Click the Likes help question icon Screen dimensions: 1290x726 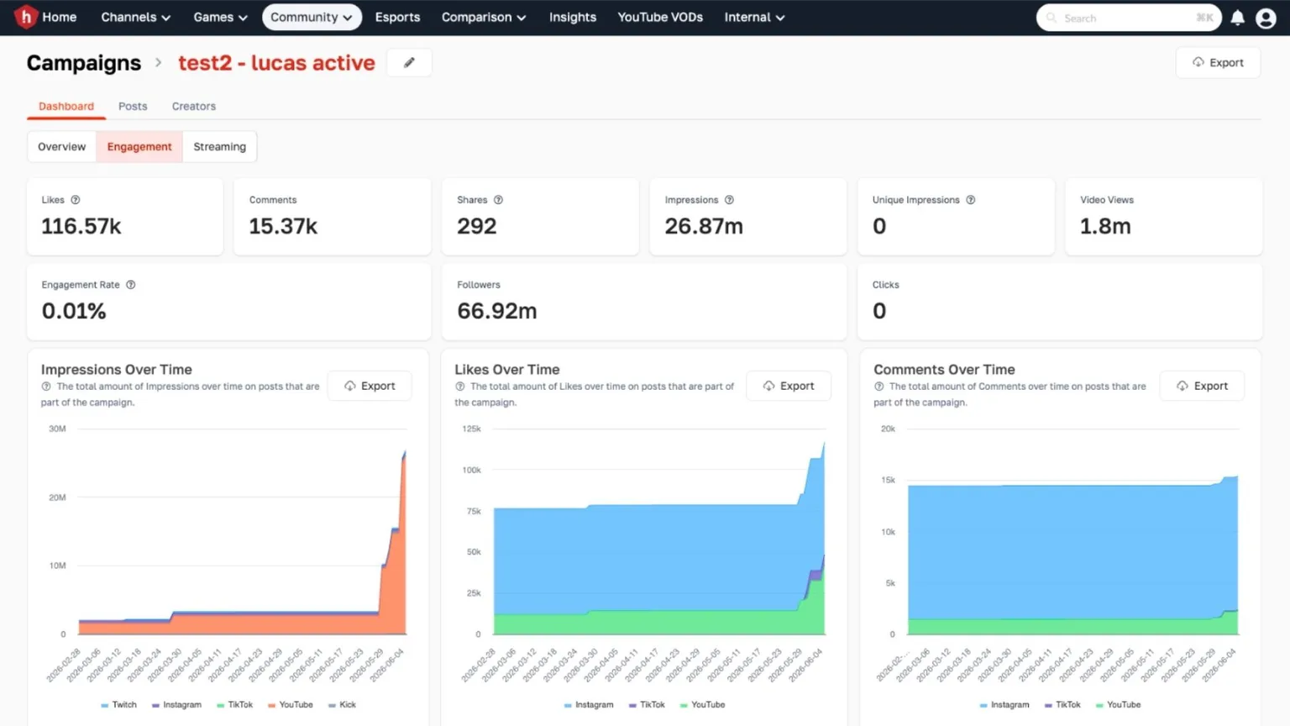76,200
